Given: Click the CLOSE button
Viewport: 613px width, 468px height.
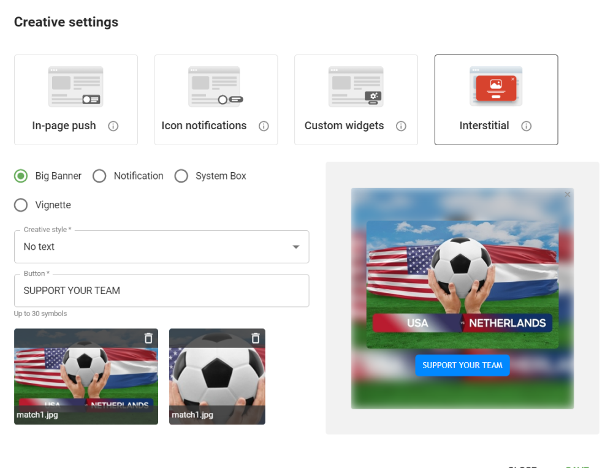Looking at the screenshot, I should (522, 466).
